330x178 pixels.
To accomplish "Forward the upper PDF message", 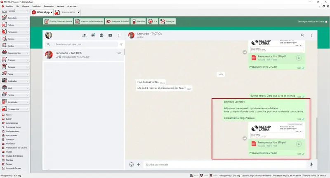I will tap(245, 52).
